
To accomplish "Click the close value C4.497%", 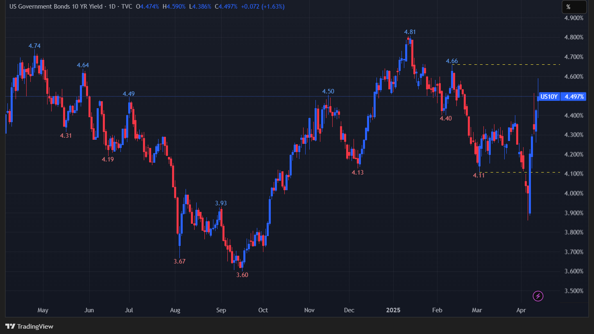I will [226, 7].
